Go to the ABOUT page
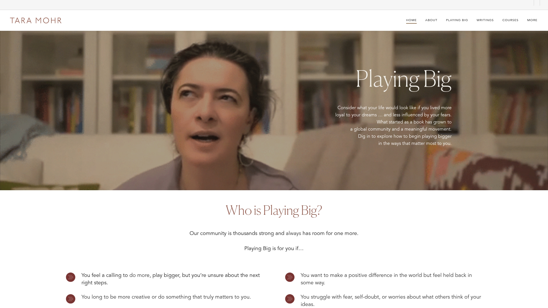 [431, 20]
